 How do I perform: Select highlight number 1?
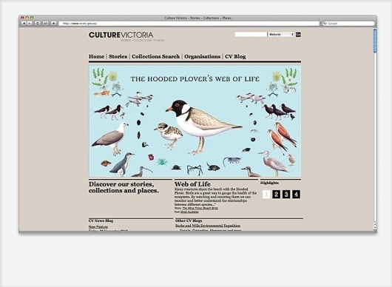[266, 195]
